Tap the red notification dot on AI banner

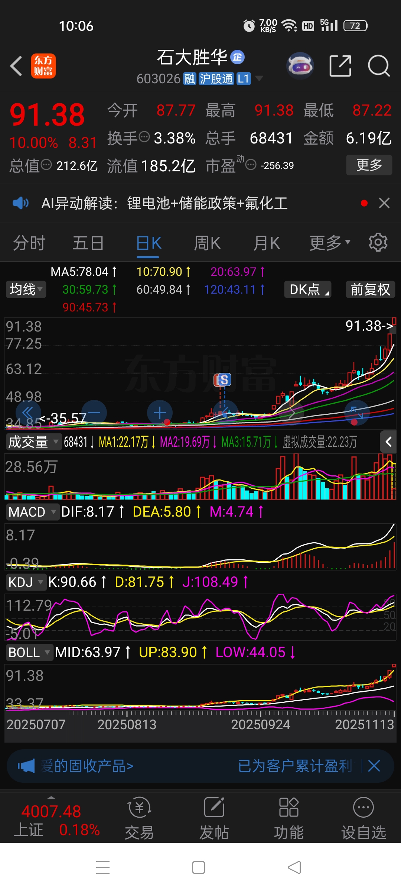click(364, 203)
